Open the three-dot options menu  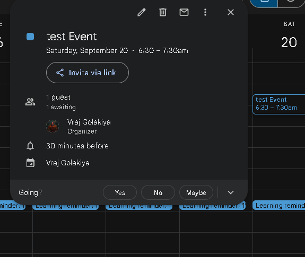(x=205, y=12)
